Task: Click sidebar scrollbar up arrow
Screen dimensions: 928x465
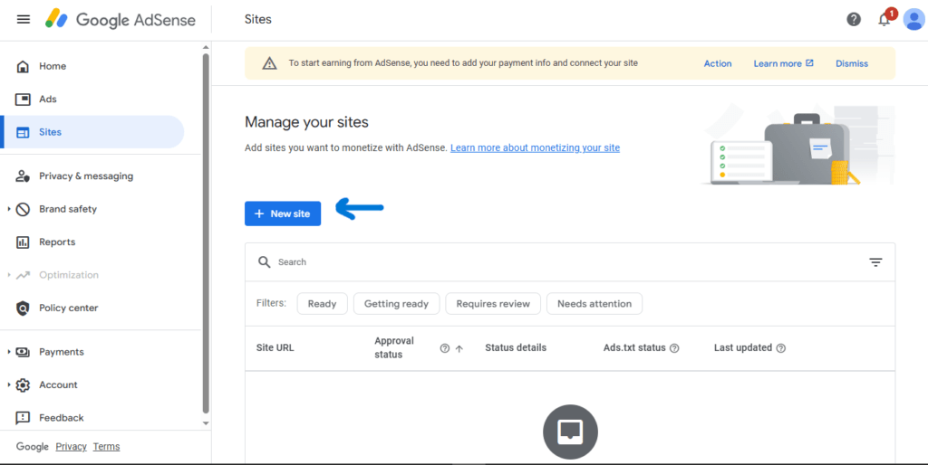Action: (x=206, y=47)
